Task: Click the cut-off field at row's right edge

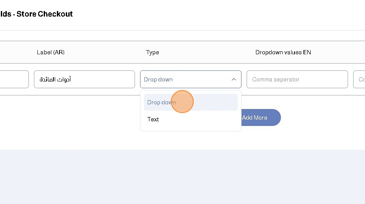Action: click(359, 79)
